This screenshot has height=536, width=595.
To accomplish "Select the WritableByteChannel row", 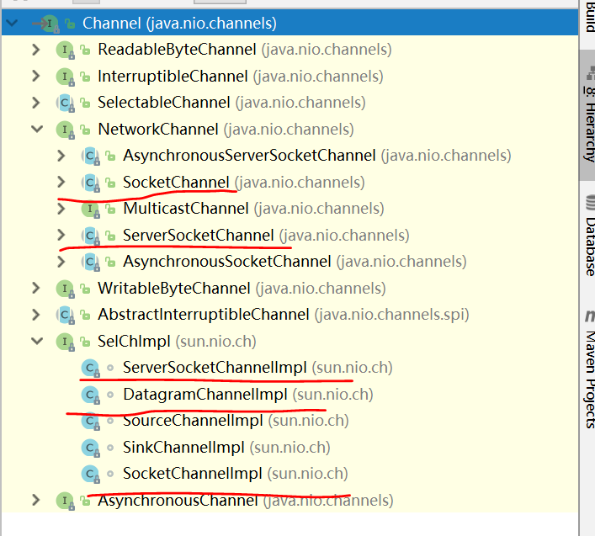I will click(x=290, y=288).
